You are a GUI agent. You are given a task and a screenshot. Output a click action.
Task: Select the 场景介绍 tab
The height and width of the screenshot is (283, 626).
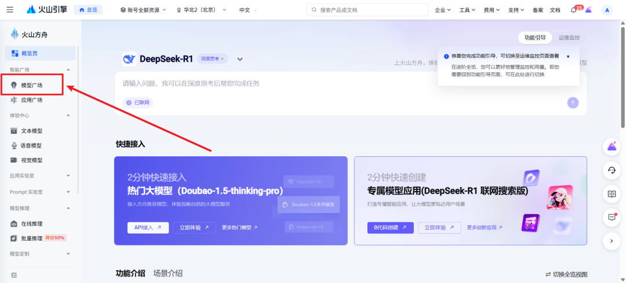pyautogui.click(x=168, y=273)
